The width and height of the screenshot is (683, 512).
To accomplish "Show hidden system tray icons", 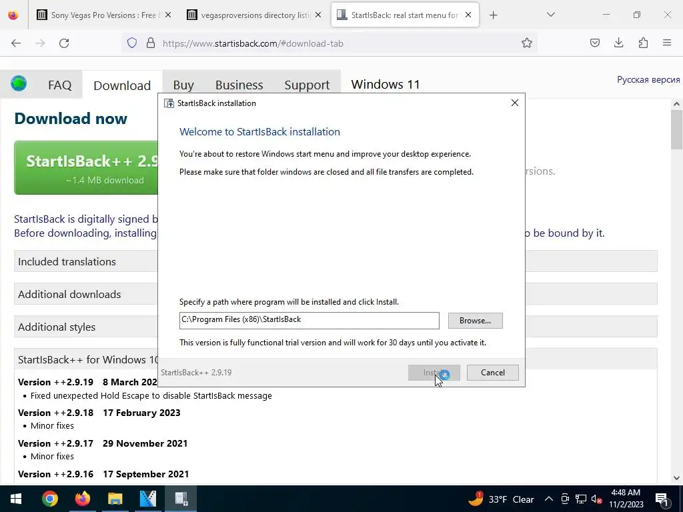I will pos(549,499).
